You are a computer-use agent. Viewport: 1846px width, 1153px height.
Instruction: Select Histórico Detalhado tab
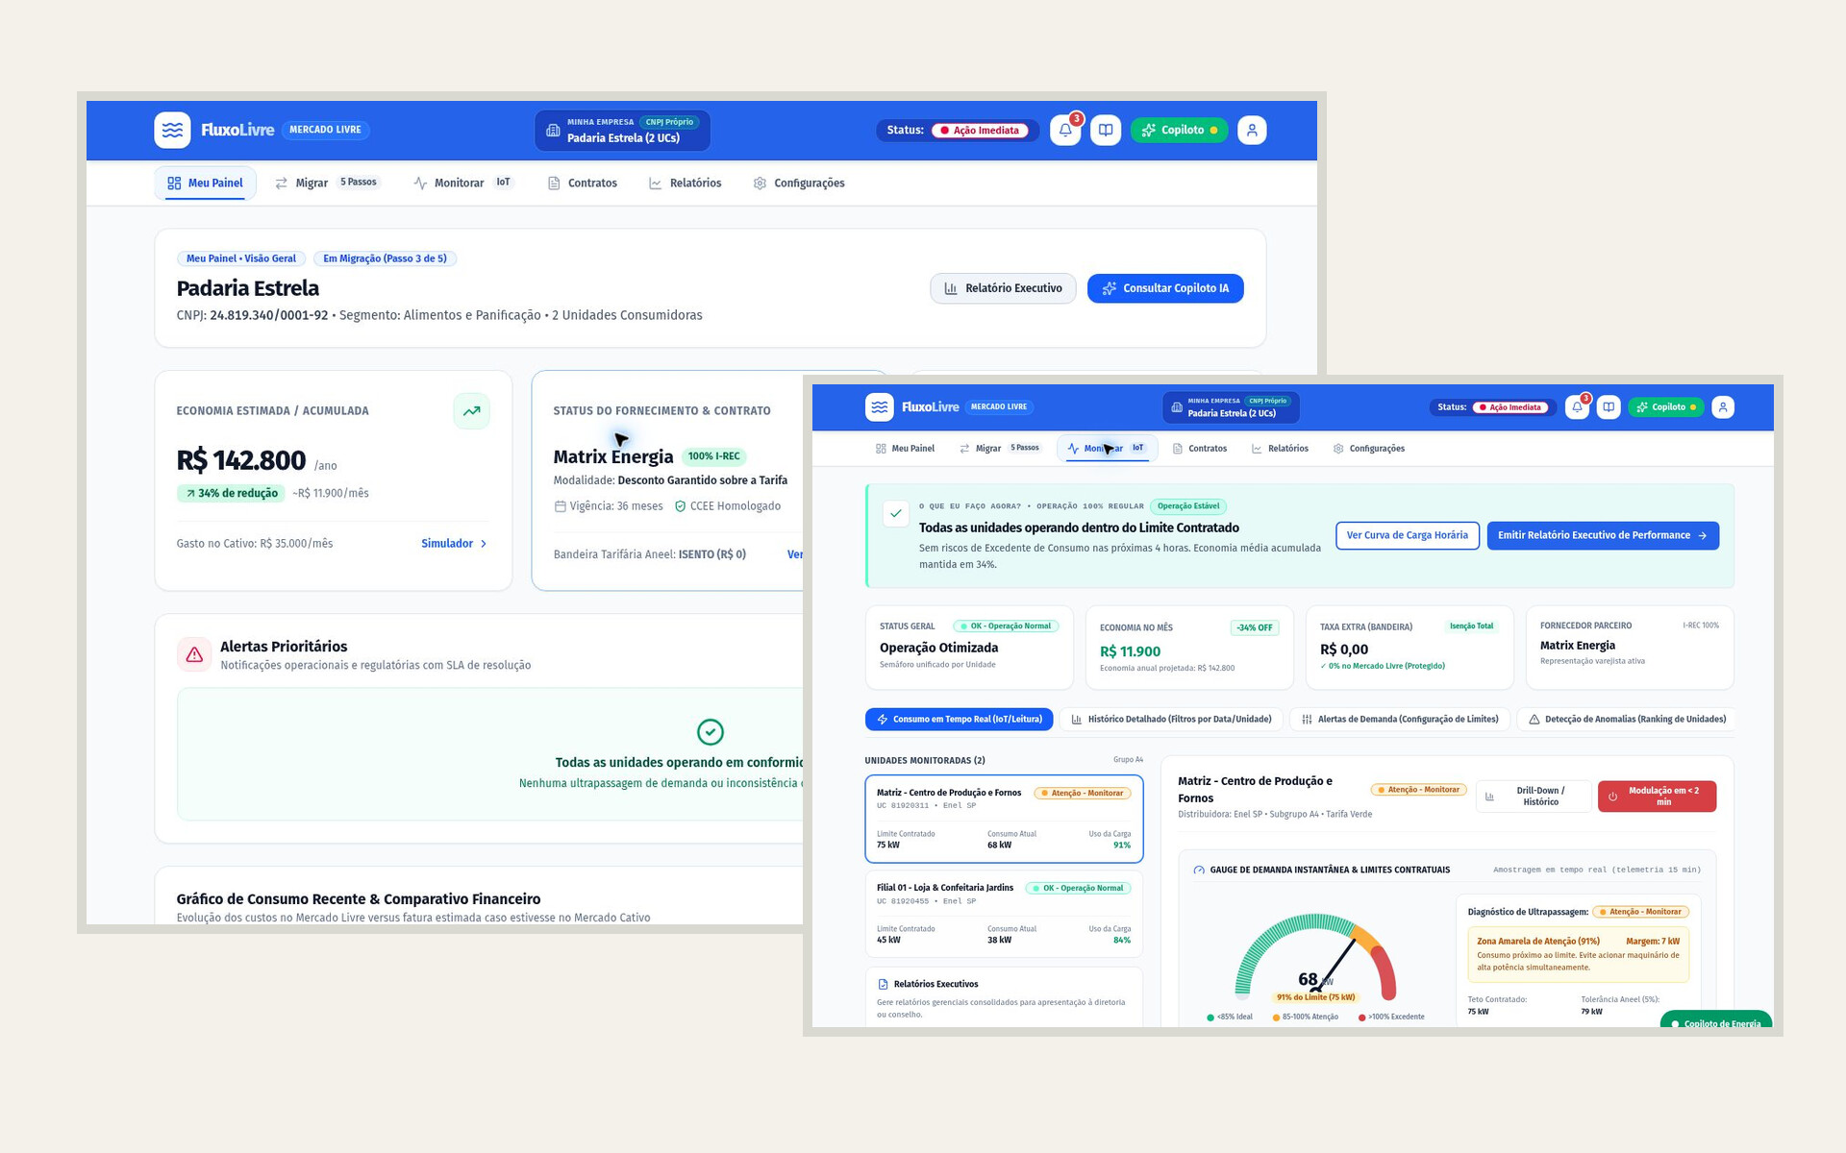[x=1170, y=720]
